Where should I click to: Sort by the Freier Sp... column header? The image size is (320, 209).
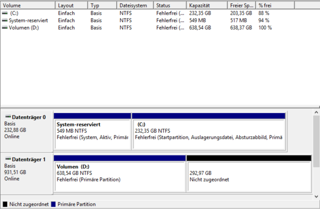click(242, 5)
